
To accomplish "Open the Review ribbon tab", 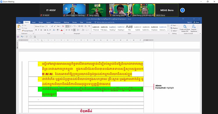I will coord(74,22).
